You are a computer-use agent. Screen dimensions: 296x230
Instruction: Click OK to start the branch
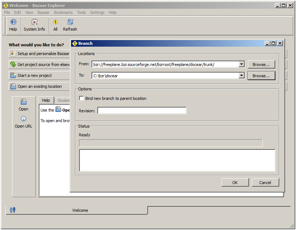(x=235, y=183)
